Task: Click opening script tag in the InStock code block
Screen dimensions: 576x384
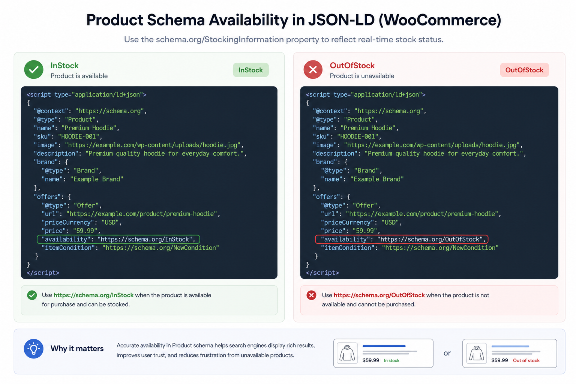Action: coord(87,94)
